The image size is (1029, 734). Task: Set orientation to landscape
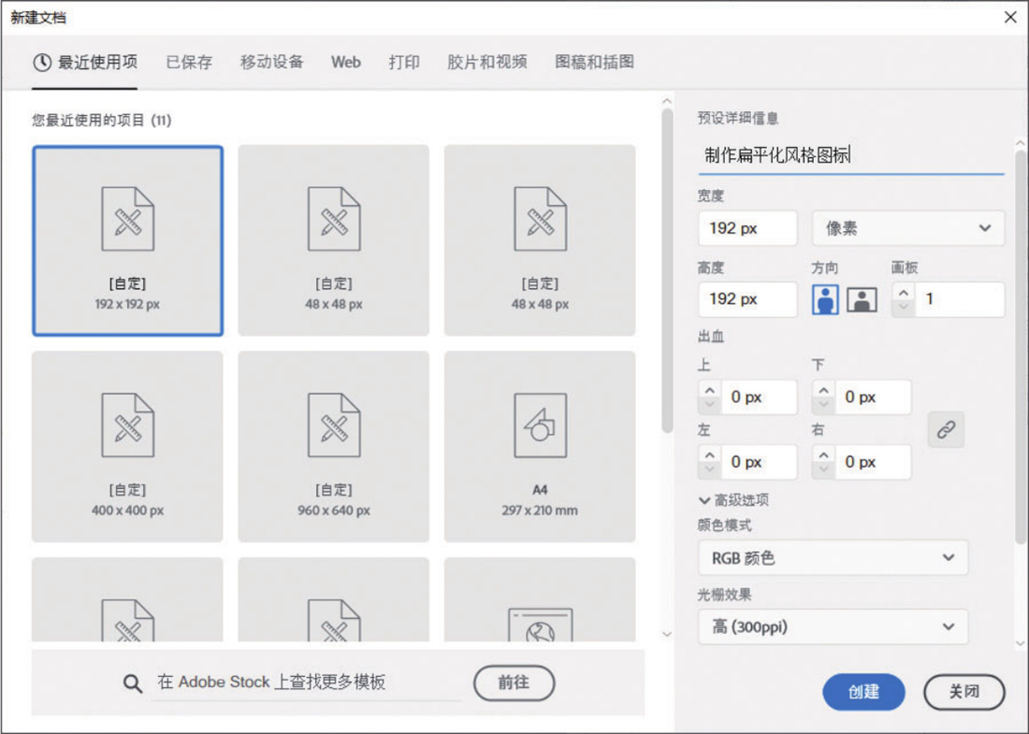[x=862, y=299]
